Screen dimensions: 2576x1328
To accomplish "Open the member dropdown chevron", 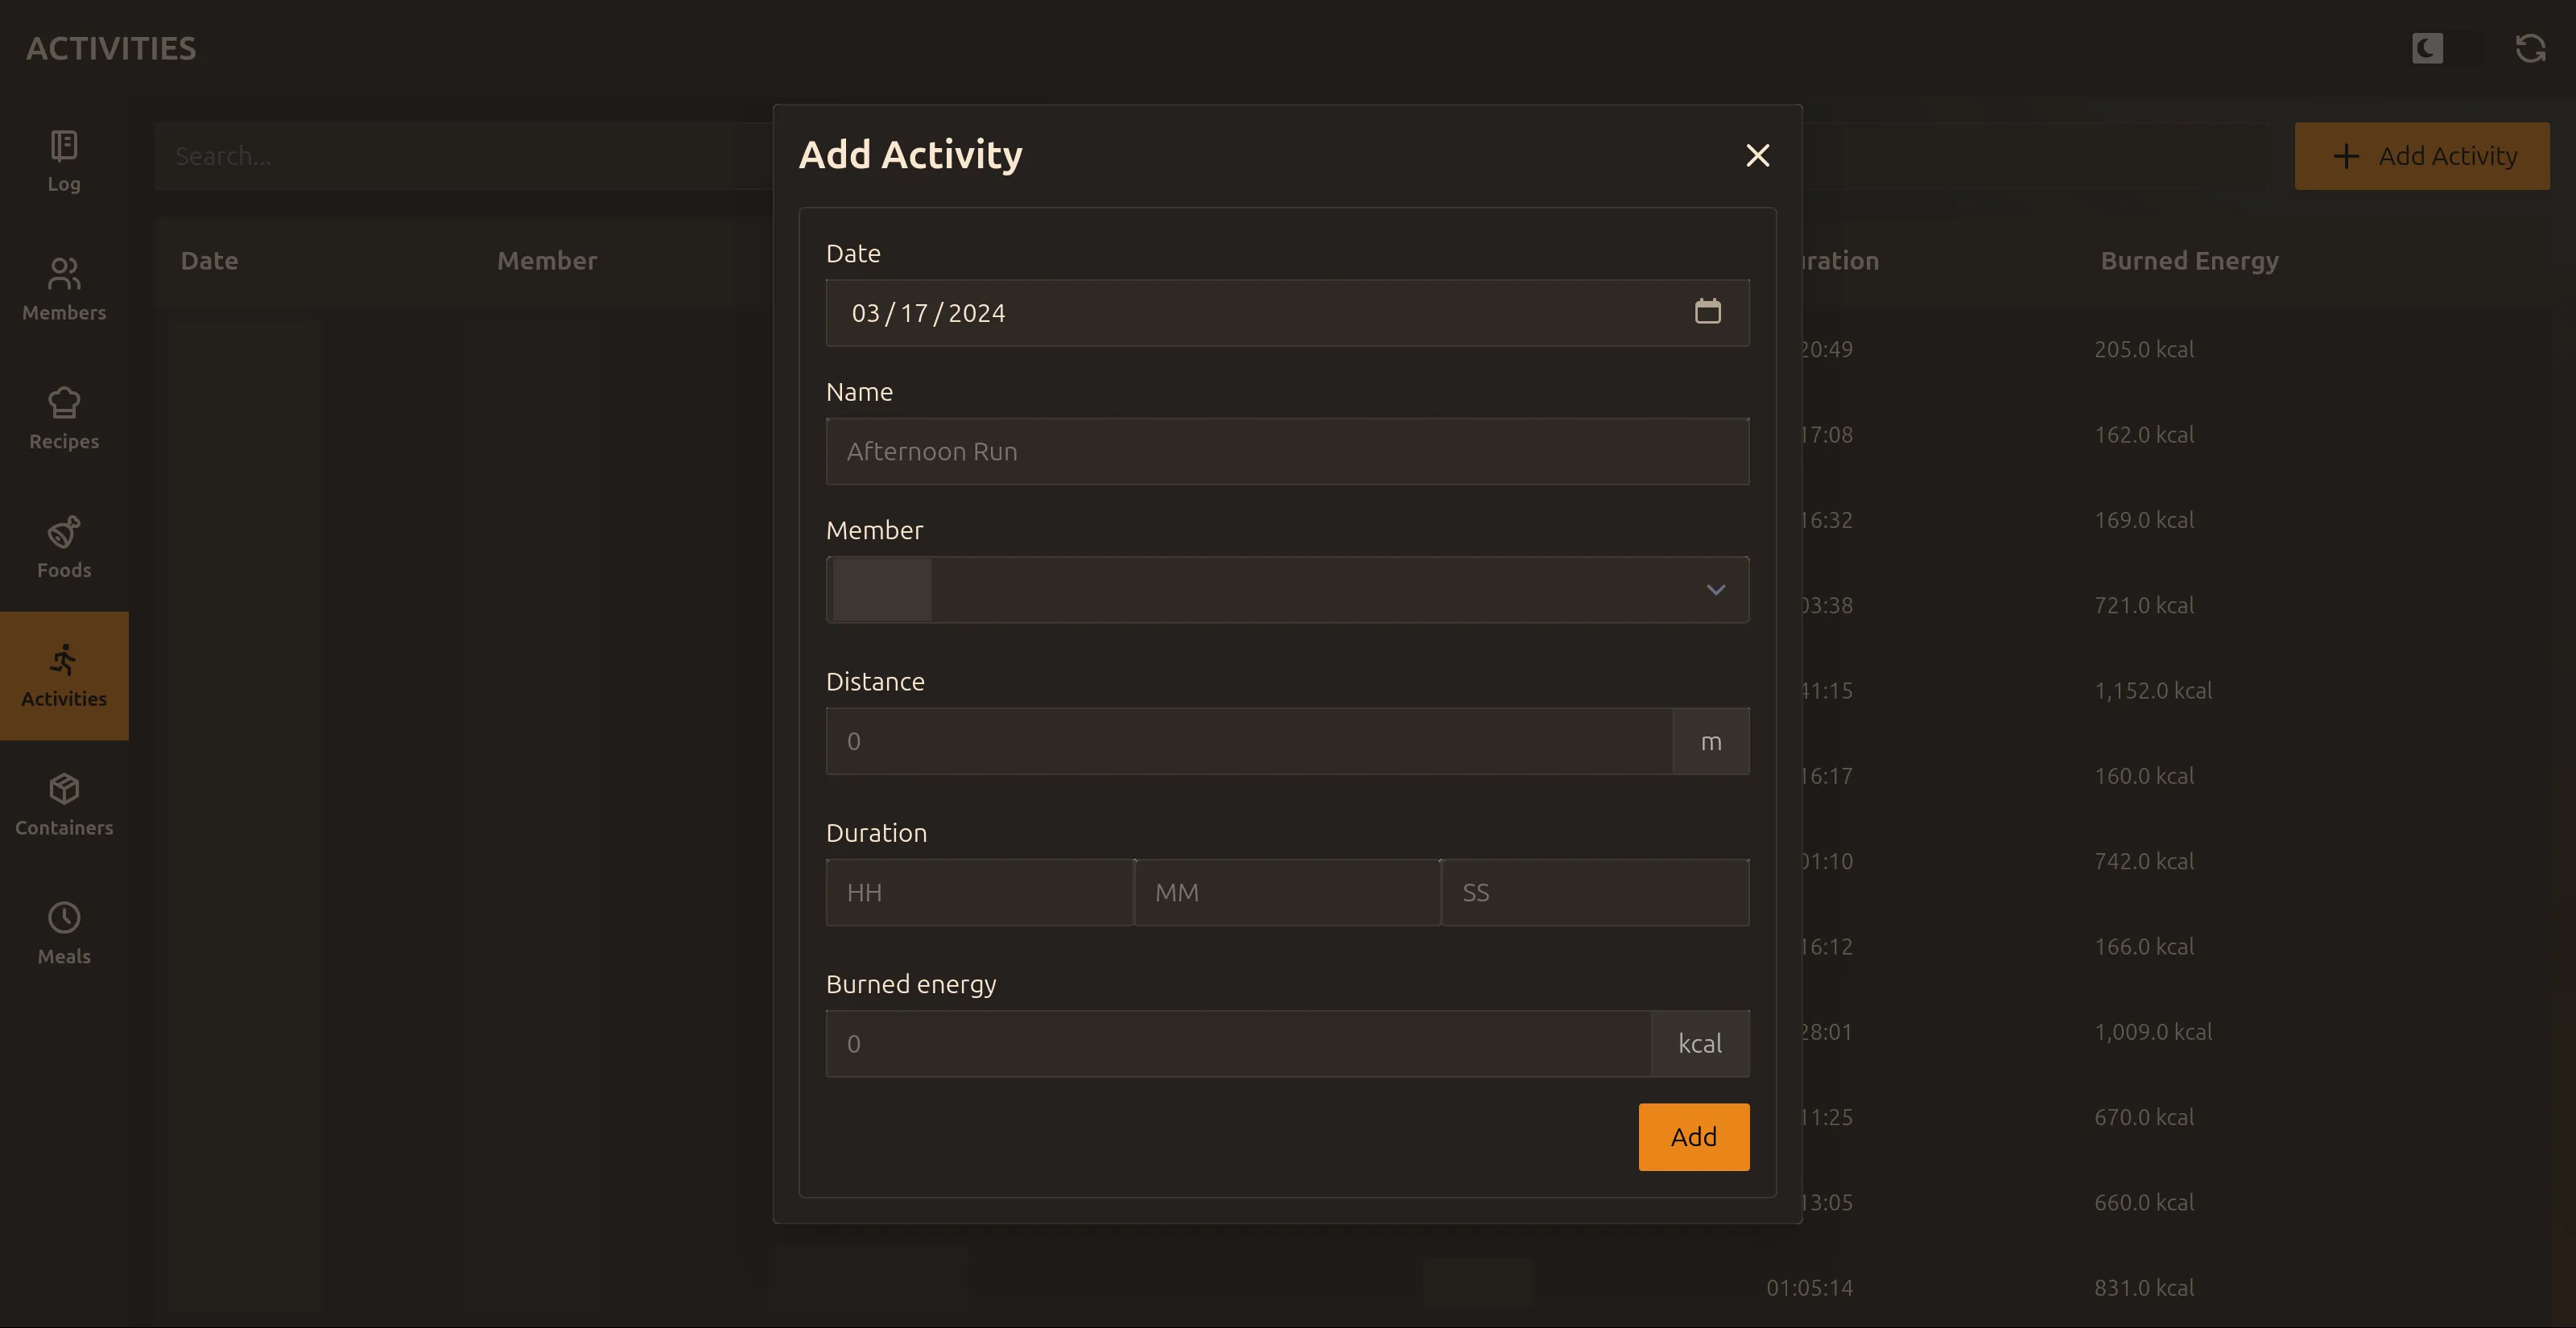I will [x=1716, y=590].
